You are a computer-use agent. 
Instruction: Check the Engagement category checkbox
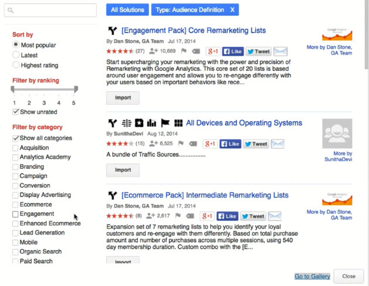click(x=16, y=214)
